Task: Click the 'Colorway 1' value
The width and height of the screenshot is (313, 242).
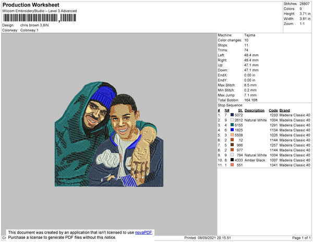Action: click(29, 30)
